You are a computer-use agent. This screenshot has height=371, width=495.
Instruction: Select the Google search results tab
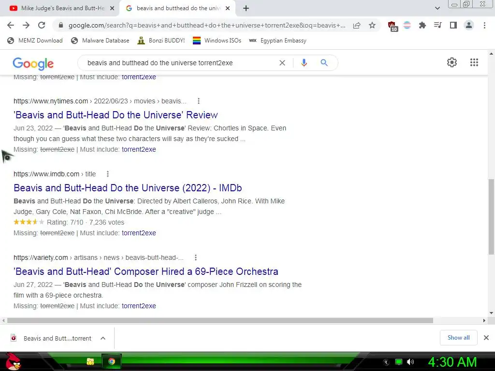pos(178,8)
